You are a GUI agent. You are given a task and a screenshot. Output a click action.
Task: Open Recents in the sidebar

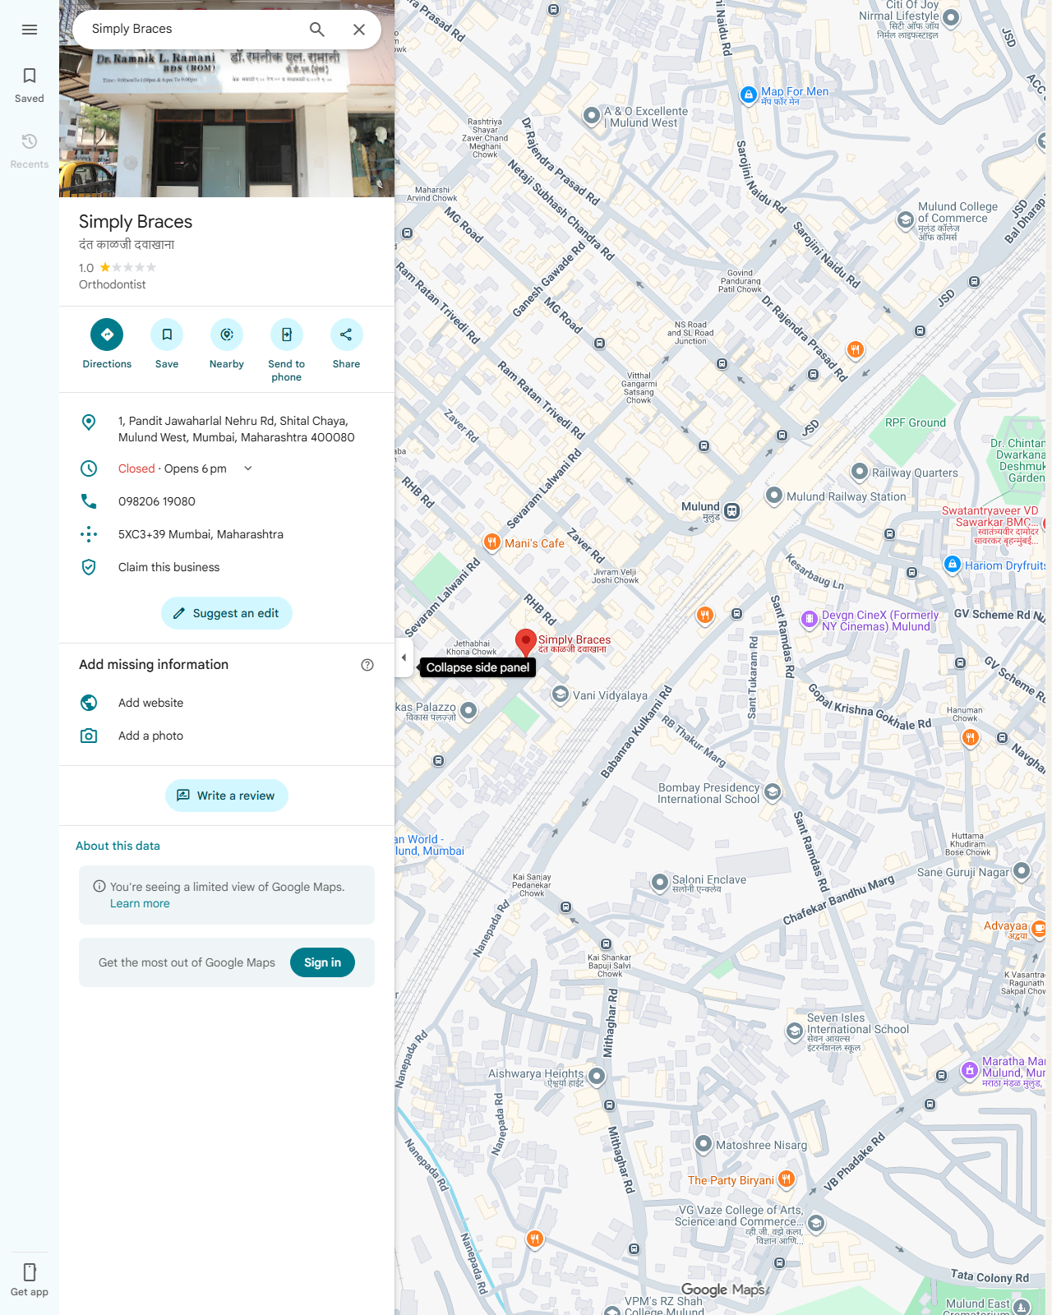(x=30, y=151)
